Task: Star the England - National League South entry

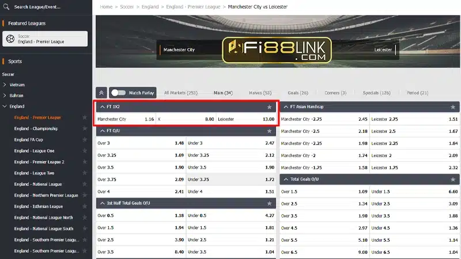Action: pyautogui.click(x=85, y=228)
